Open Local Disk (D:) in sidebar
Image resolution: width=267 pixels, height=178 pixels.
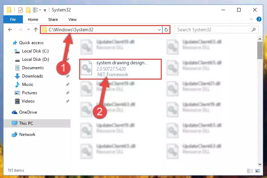[35, 59]
